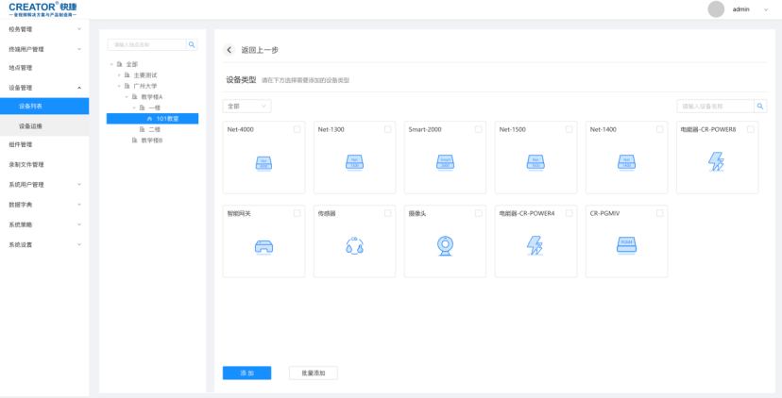This screenshot has width=782, height=398.
Task: Choose the 智能网关 gateway icon
Action: coord(263,246)
